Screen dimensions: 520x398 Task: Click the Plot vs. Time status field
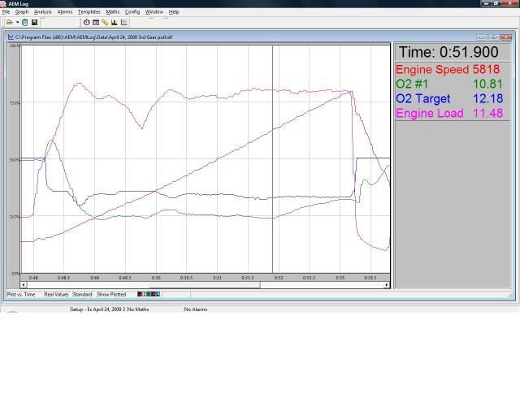point(21,295)
